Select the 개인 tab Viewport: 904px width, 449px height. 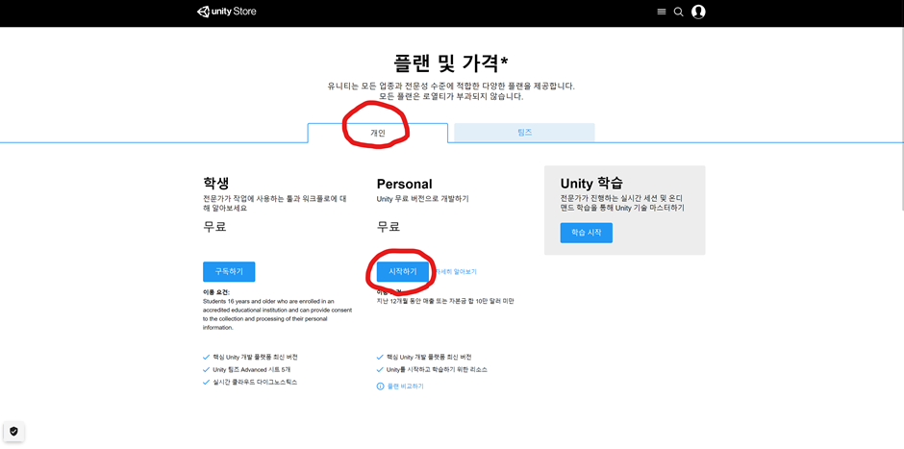point(378,133)
